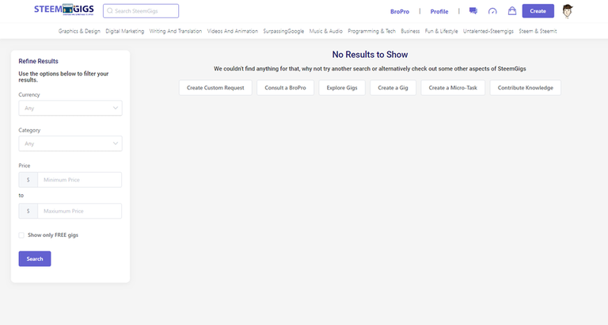
Task: Click the Search filter button
Action: (x=35, y=259)
